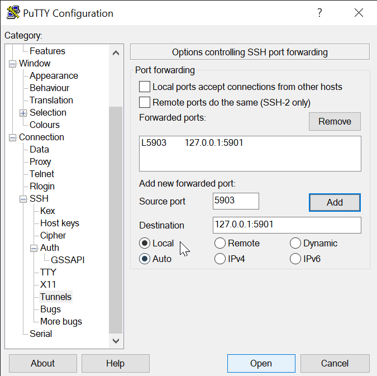
Task: Select the Tunnels category
Action: [x=55, y=297]
